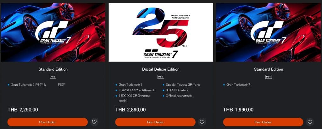Click the PS4 badge under right Standard Edition

coord(269,77)
